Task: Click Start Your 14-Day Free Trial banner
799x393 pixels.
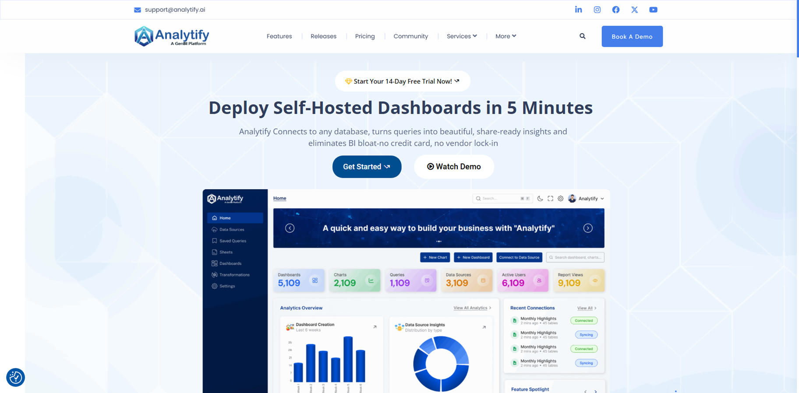Action: 403,81
